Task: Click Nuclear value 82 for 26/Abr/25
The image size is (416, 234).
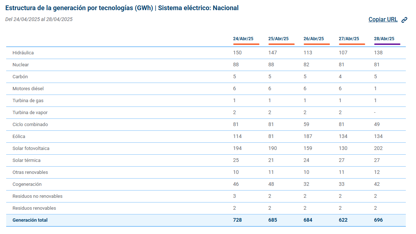Action: tap(306, 65)
